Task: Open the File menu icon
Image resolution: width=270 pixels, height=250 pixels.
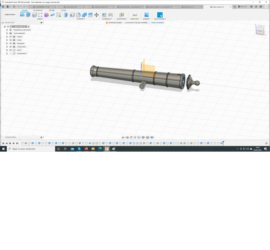Action: click(8, 7)
